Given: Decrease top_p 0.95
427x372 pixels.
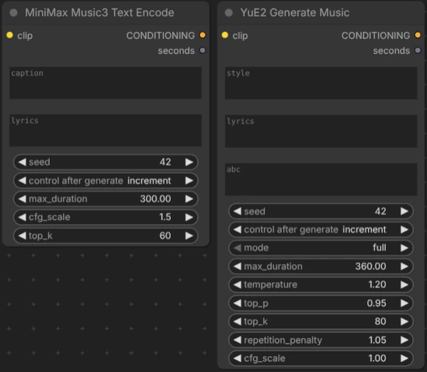Looking at the screenshot, I should tap(238, 303).
